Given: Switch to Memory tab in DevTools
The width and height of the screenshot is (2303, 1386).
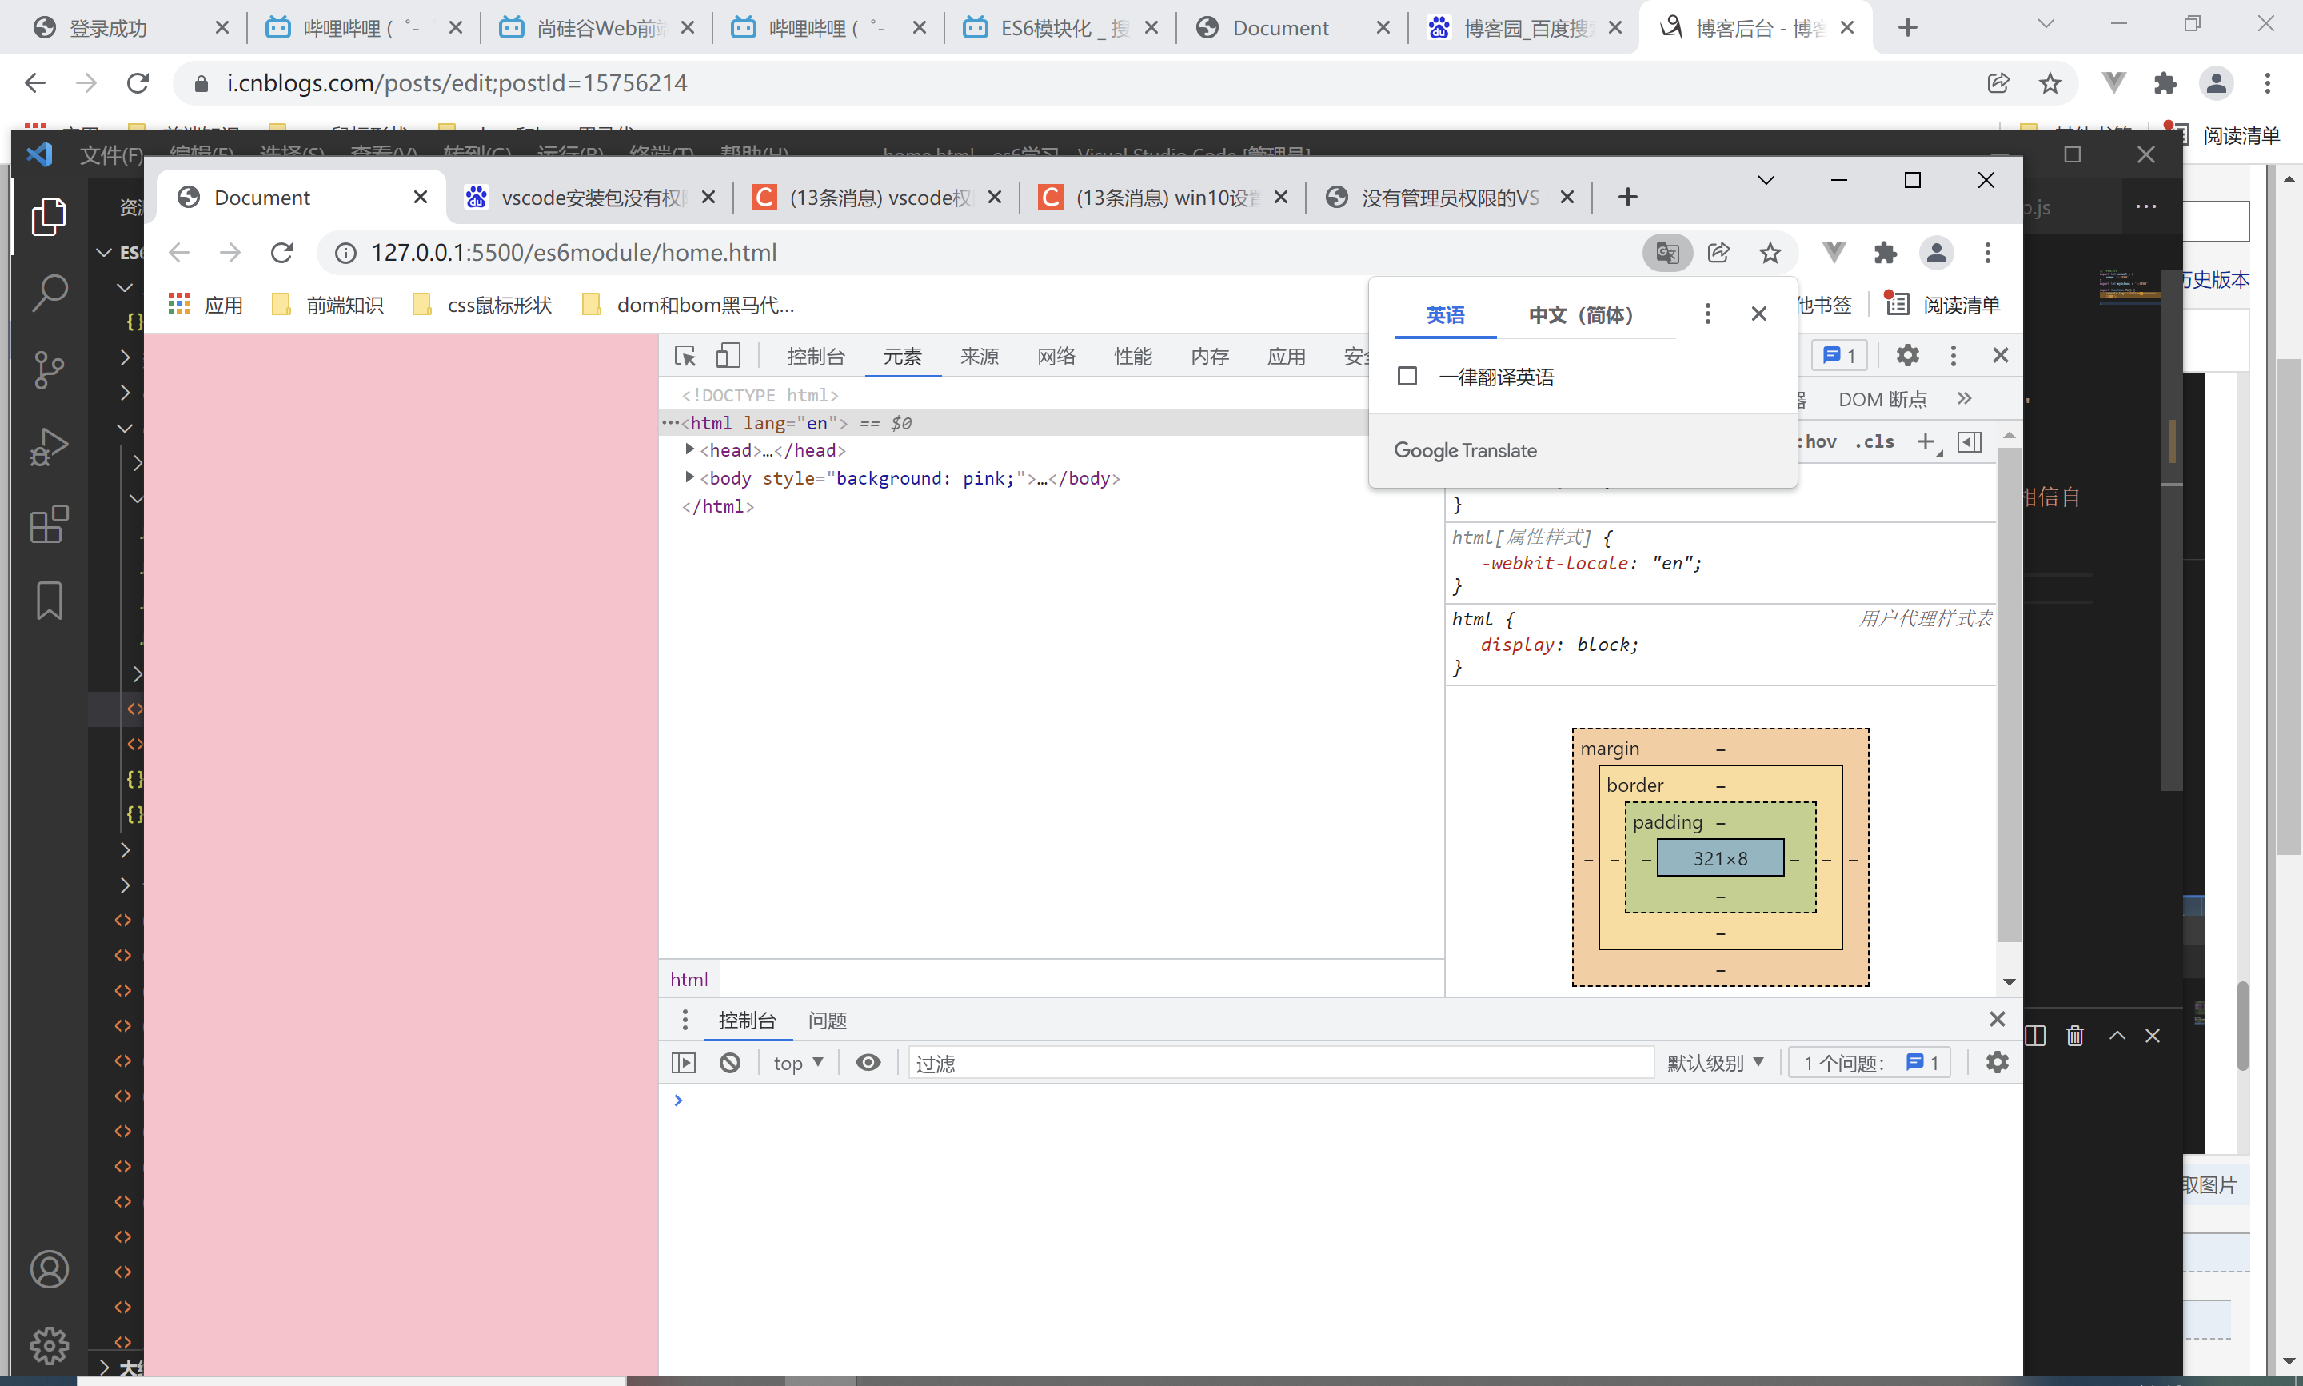Looking at the screenshot, I should click(1210, 356).
